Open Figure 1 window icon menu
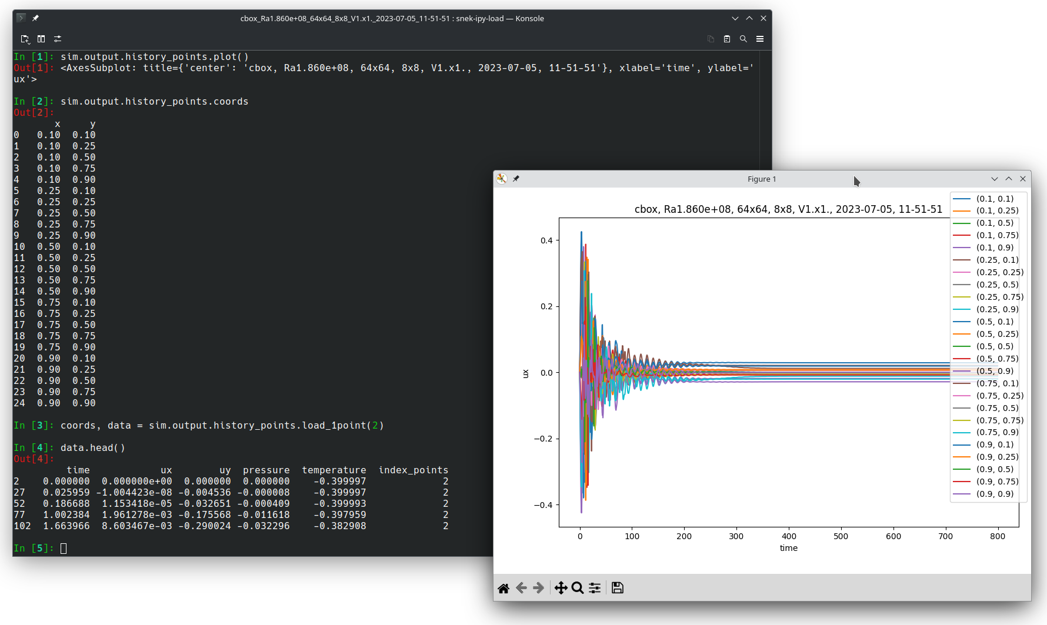The image size is (1047, 625). [502, 179]
